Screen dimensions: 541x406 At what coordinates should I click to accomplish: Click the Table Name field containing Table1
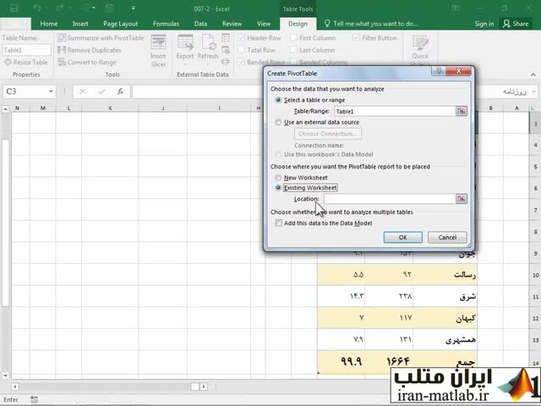coord(26,50)
